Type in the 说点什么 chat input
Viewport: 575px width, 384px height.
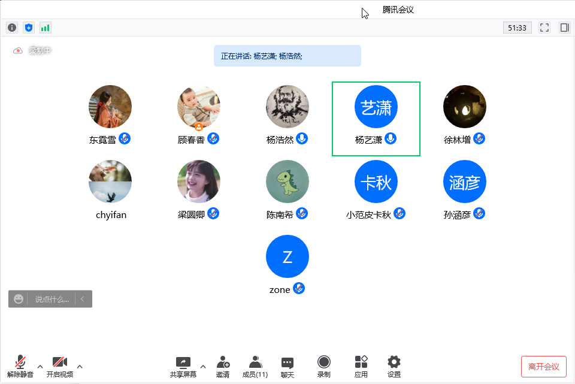(52, 299)
